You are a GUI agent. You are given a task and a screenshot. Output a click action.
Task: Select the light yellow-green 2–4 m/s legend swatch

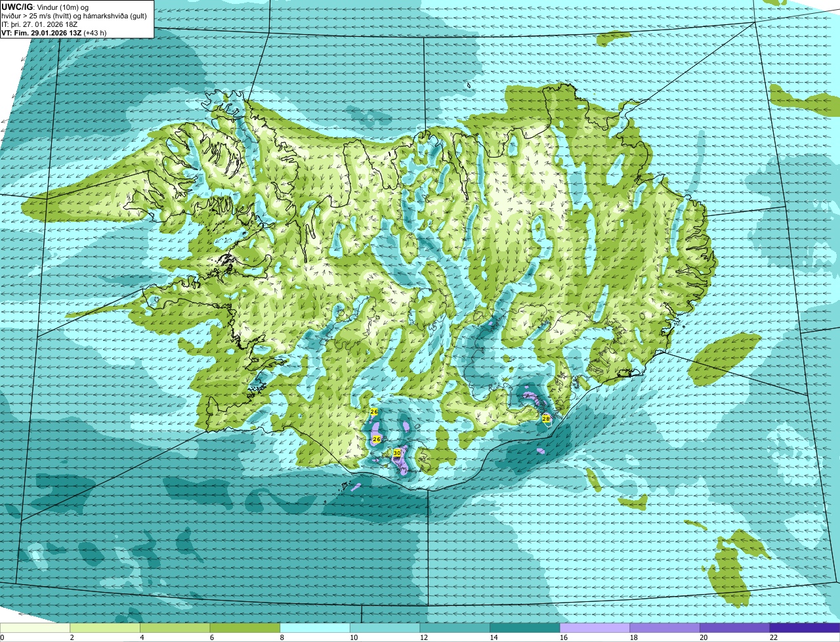(x=105, y=628)
